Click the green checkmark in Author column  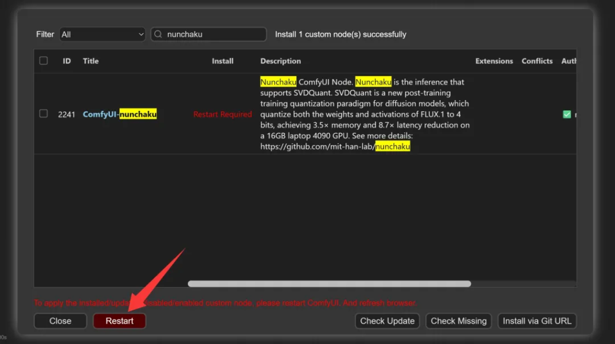pyautogui.click(x=567, y=114)
